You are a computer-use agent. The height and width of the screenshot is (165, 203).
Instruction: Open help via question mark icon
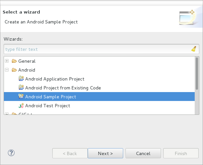point(11,153)
